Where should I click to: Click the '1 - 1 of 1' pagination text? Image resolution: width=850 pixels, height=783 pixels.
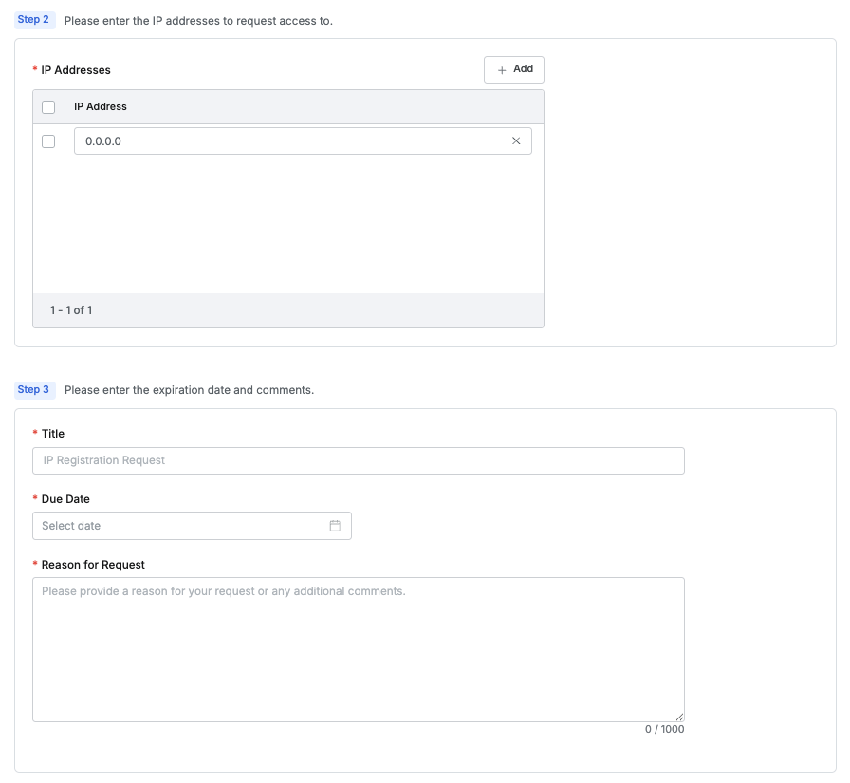pyautogui.click(x=71, y=310)
